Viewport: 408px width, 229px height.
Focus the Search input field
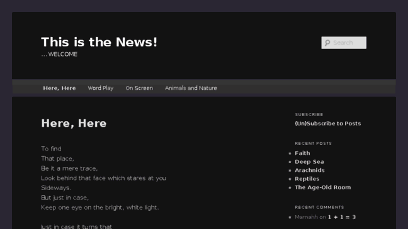[x=344, y=43]
